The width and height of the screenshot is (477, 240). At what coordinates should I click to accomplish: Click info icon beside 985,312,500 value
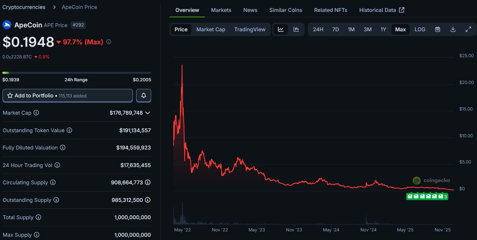click(x=147, y=200)
